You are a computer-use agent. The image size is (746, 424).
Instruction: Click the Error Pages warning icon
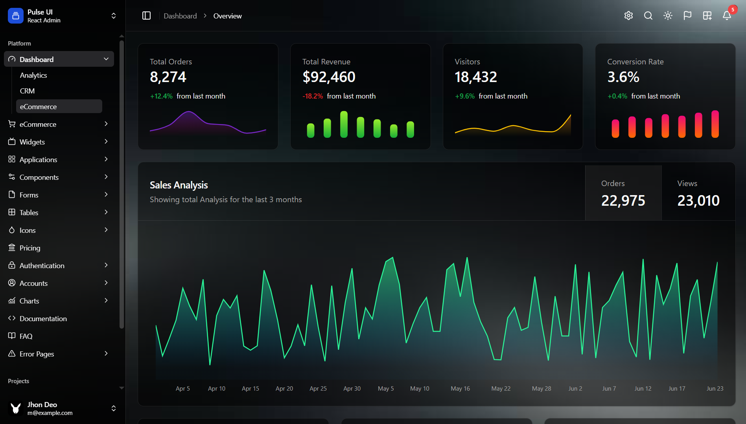tap(12, 353)
